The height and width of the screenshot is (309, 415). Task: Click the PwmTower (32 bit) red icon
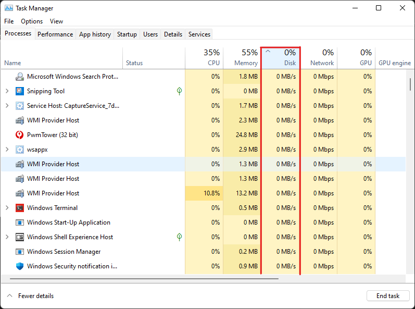(20, 135)
